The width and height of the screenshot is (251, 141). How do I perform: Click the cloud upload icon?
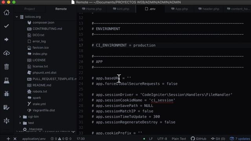6,53
